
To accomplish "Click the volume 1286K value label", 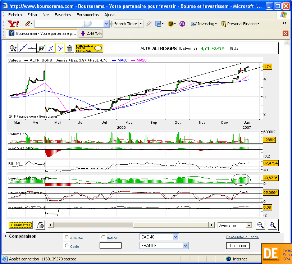I will click(269, 140).
